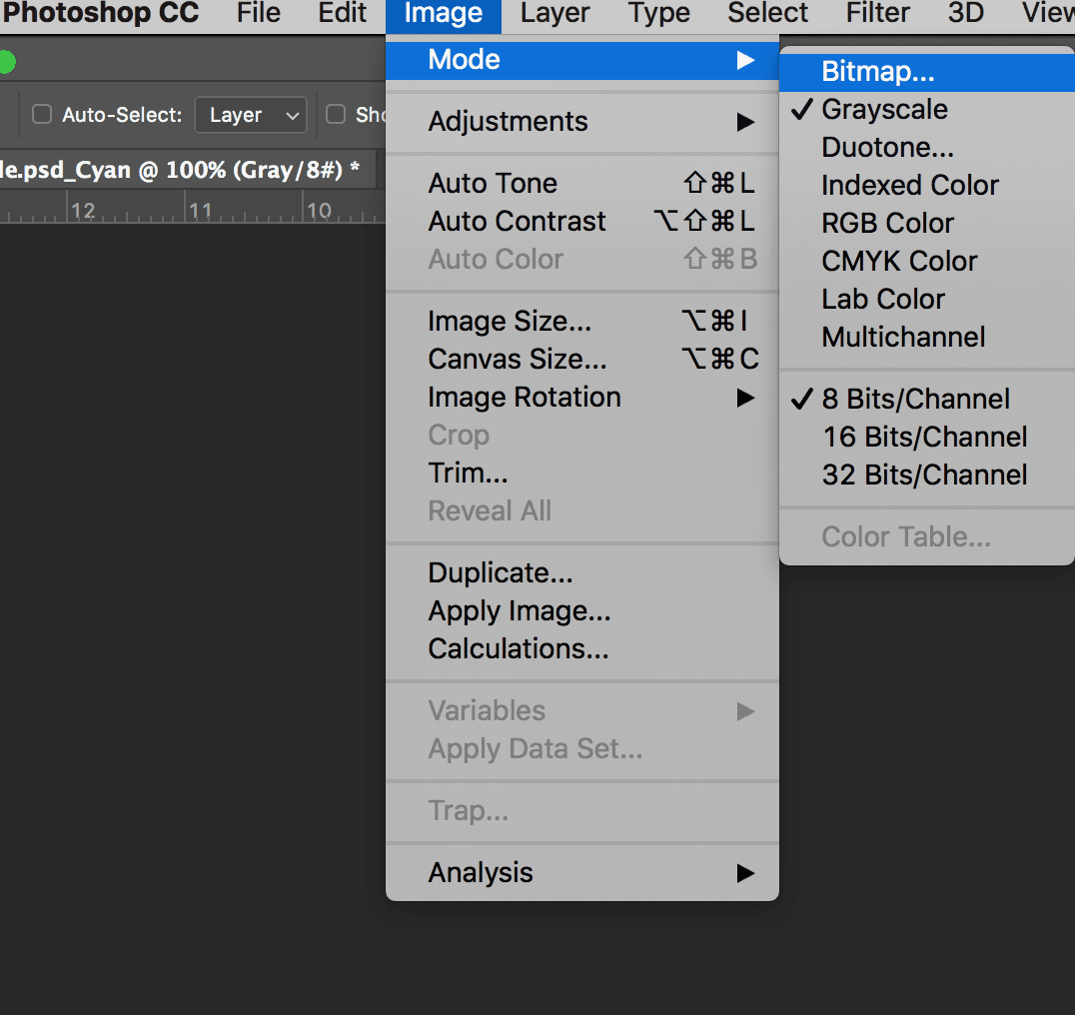The image size is (1075, 1015).
Task: Select 16 Bits/Channel depth
Action: pos(927,438)
